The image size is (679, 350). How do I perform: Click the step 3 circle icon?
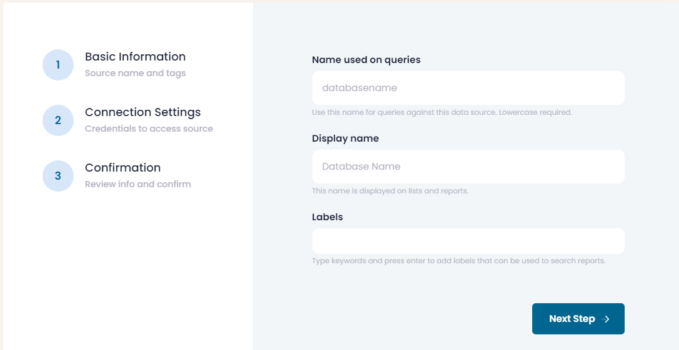tap(58, 176)
